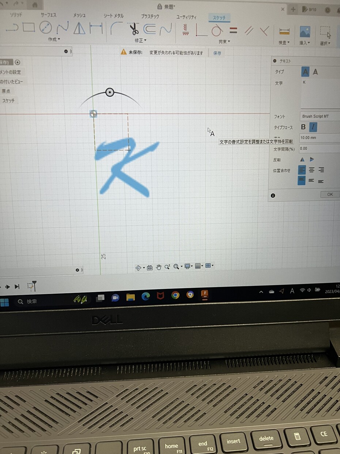Choose the standard text type option
340x454 pixels.
(x=305, y=72)
